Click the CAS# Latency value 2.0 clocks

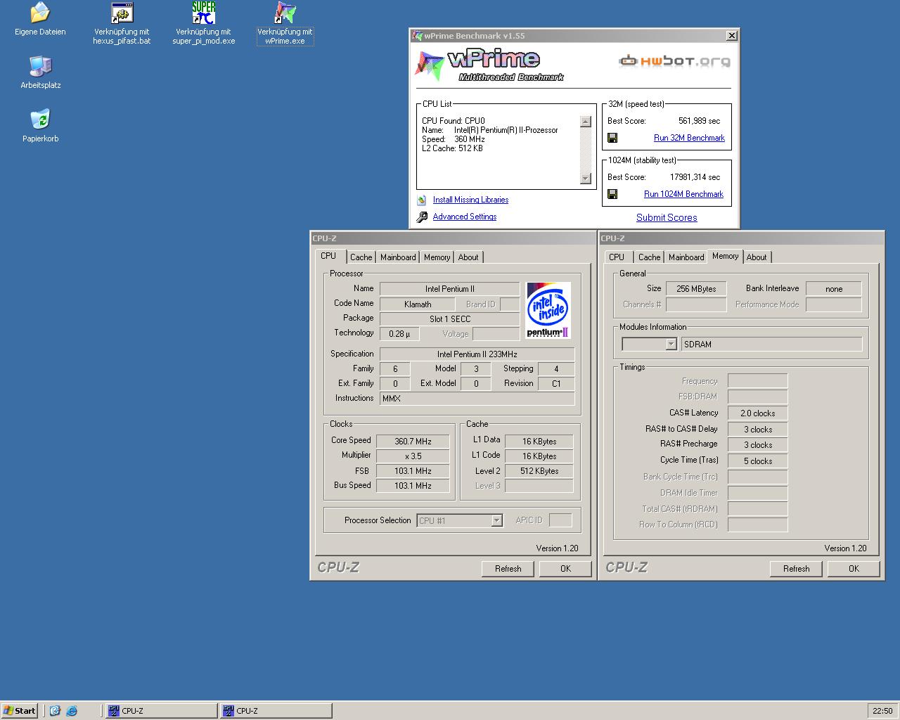pyautogui.click(x=757, y=413)
